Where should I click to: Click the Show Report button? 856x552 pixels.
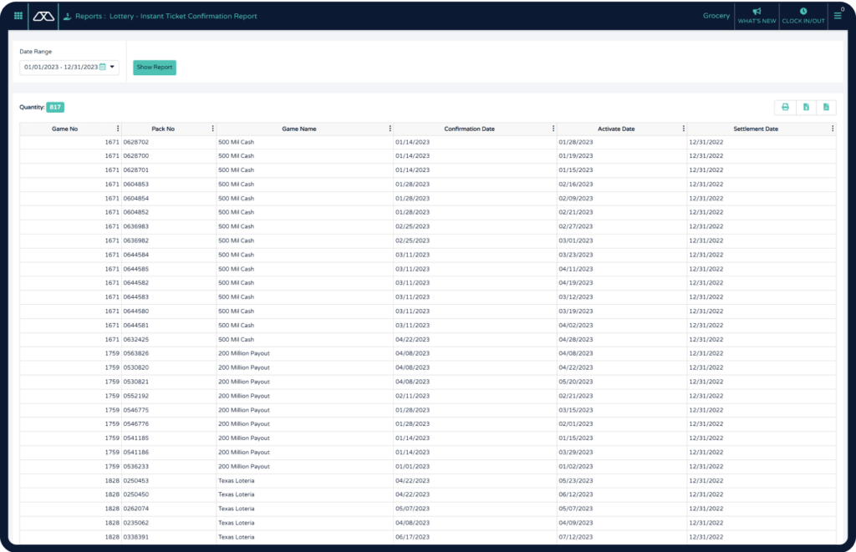[x=154, y=68]
